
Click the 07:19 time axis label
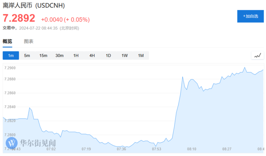coord(86,149)
